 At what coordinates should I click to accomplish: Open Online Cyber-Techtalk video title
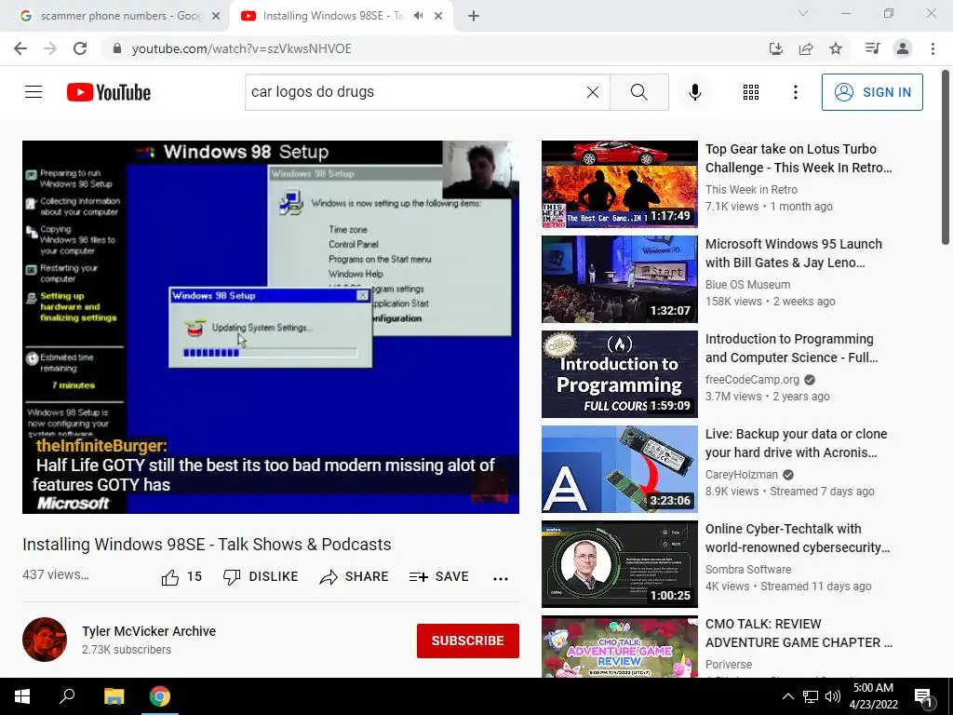point(798,538)
